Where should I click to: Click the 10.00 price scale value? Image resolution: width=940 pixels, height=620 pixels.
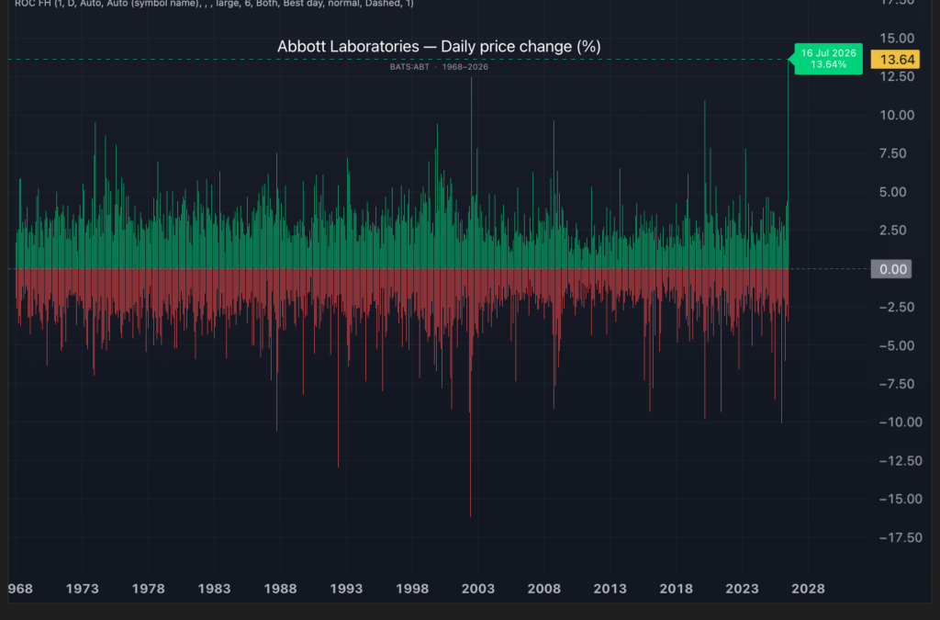click(x=897, y=115)
